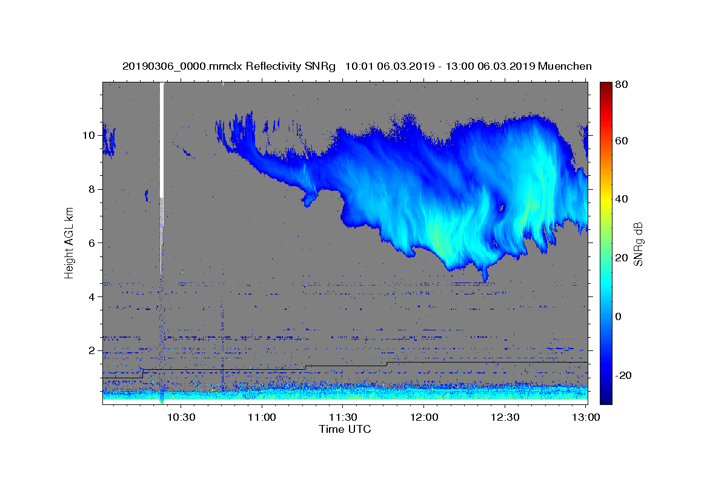
Task: Select the 11:30 time tick label
Action: pos(343,418)
